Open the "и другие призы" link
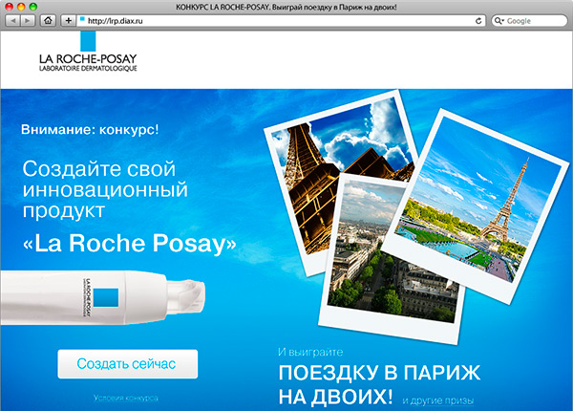Screen dimensions: 573x411 click(x=437, y=400)
